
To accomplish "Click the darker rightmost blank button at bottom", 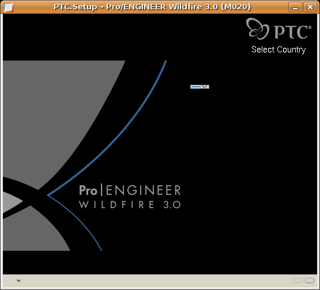I will tap(310, 281).
